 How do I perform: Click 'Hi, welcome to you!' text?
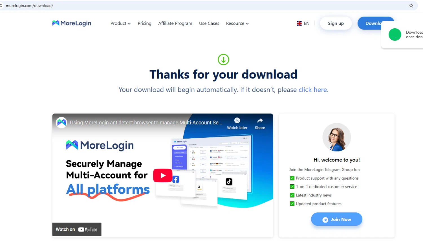coord(337,160)
